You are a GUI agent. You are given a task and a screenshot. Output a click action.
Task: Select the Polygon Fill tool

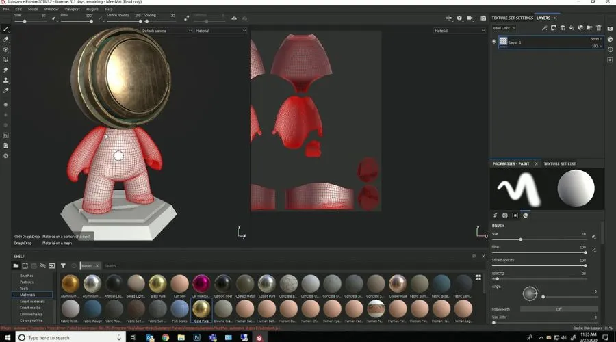tap(6, 60)
